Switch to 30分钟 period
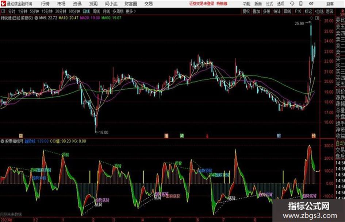 [x=61, y=11]
